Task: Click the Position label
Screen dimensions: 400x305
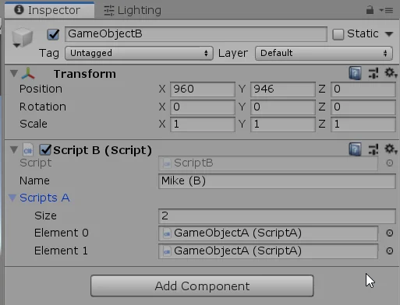Action: pos(41,89)
